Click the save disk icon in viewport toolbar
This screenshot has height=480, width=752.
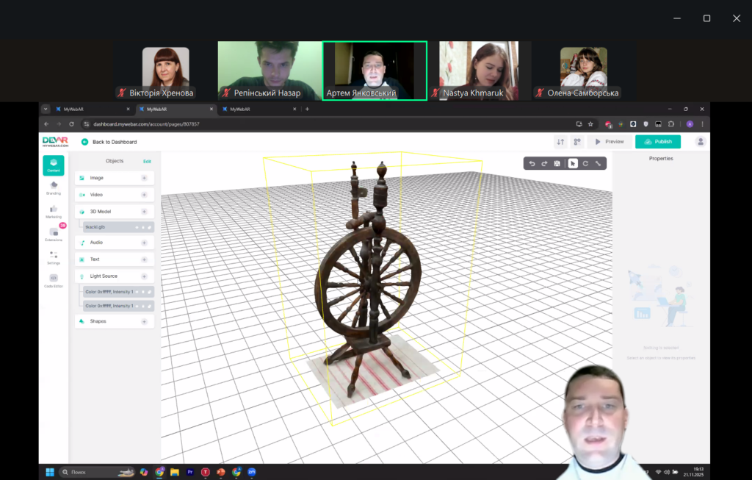click(x=557, y=163)
